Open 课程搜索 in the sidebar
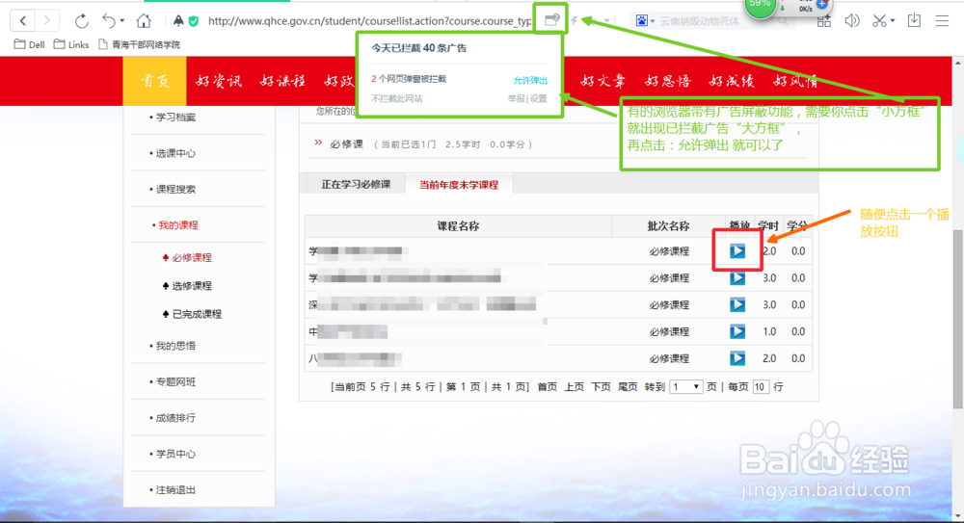The width and height of the screenshot is (964, 523). (175, 189)
